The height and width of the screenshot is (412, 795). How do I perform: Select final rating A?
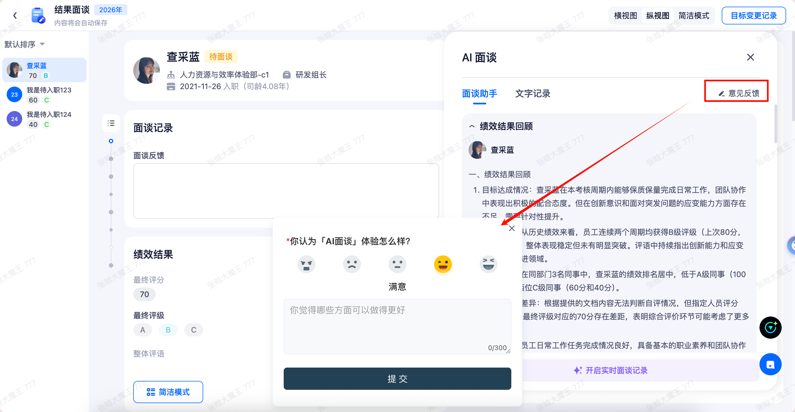[x=143, y=330]
